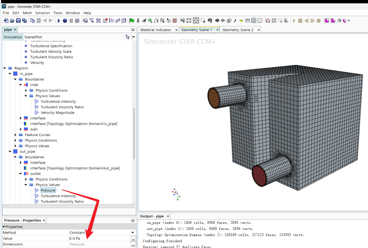Toggle the highlighted mesh grid display icon
This screenshot has height=248, width=368.
click(x=254, y=21)
